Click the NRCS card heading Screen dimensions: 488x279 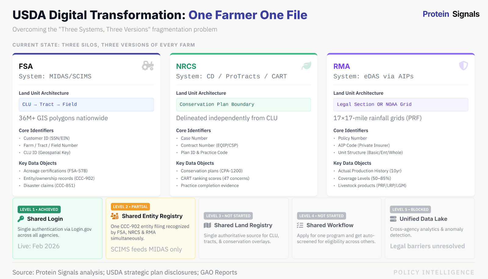(186, 66)
